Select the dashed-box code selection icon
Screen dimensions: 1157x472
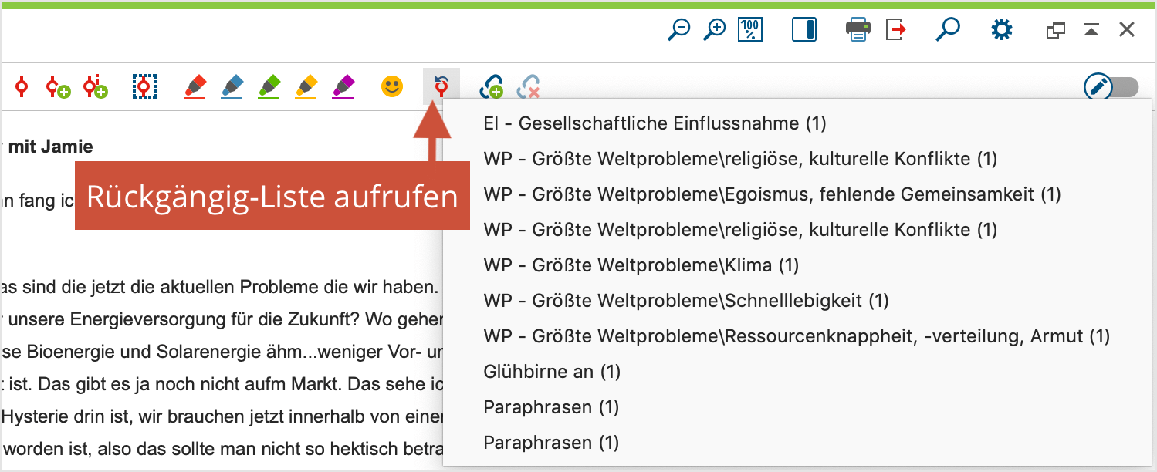(x=144, y=86)
